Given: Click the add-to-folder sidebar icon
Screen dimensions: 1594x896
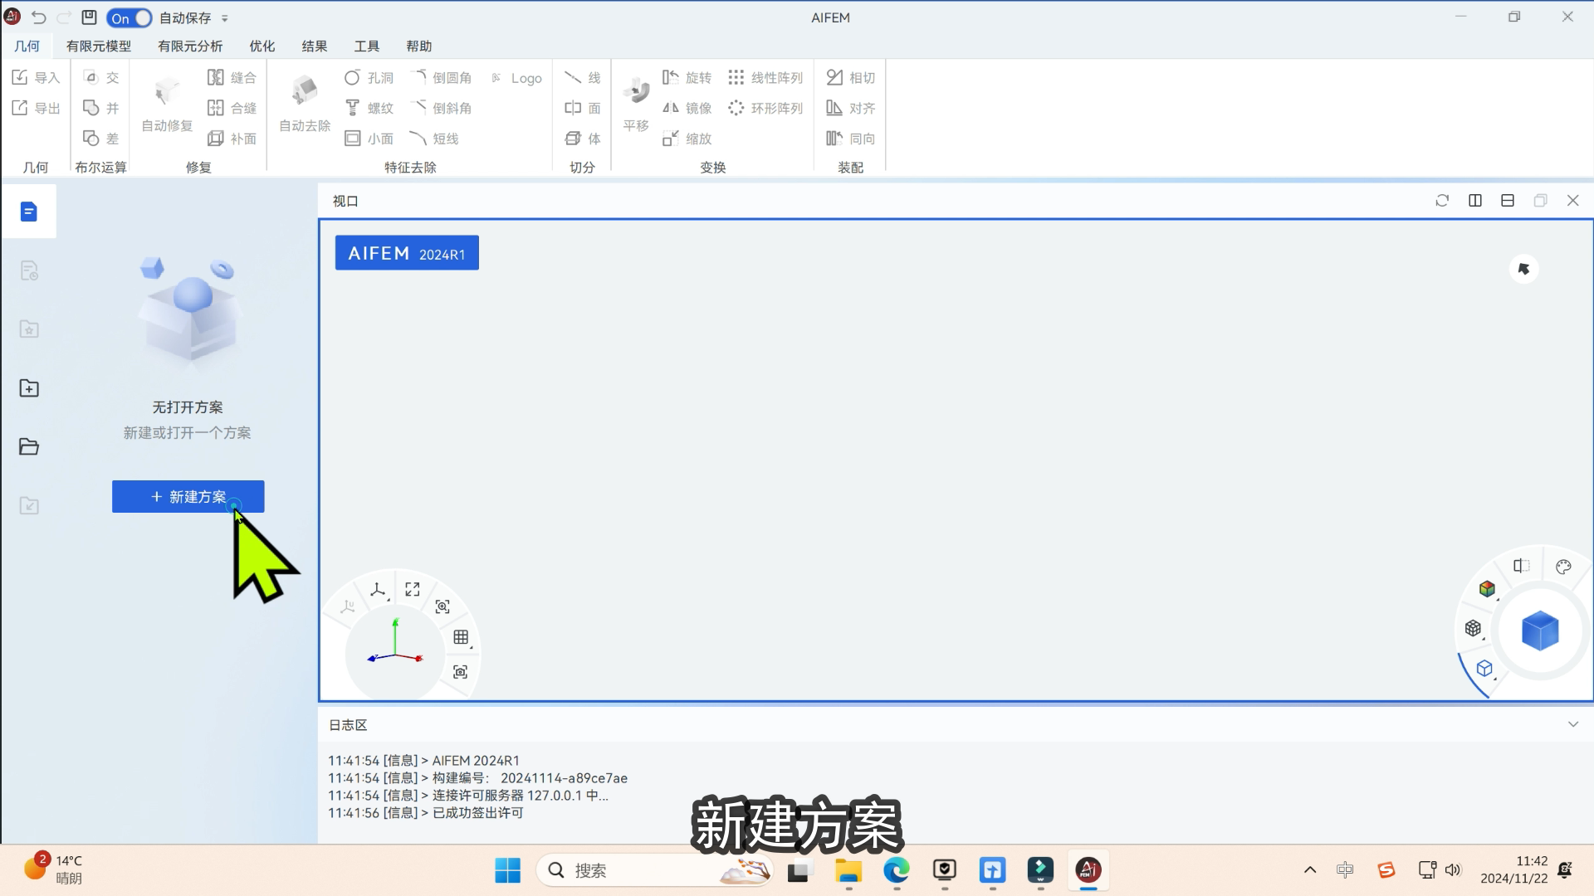Looking at the screenshot, I should [29, 388].
